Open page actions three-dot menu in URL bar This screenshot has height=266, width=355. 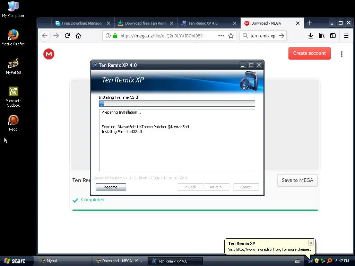221,36
